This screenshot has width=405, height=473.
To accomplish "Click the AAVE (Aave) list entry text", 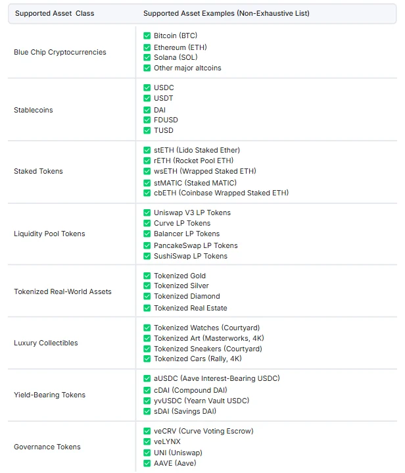I will [175, 463].
